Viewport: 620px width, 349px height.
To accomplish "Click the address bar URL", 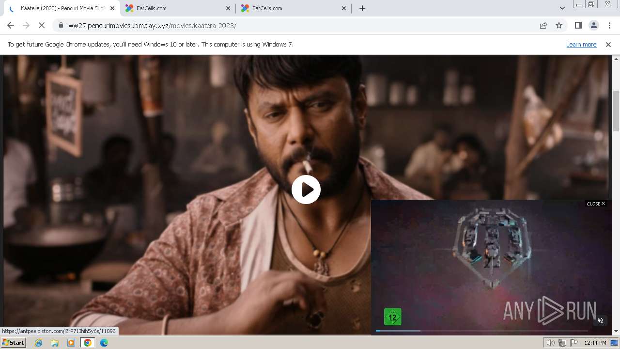I will tap(152, 26).
